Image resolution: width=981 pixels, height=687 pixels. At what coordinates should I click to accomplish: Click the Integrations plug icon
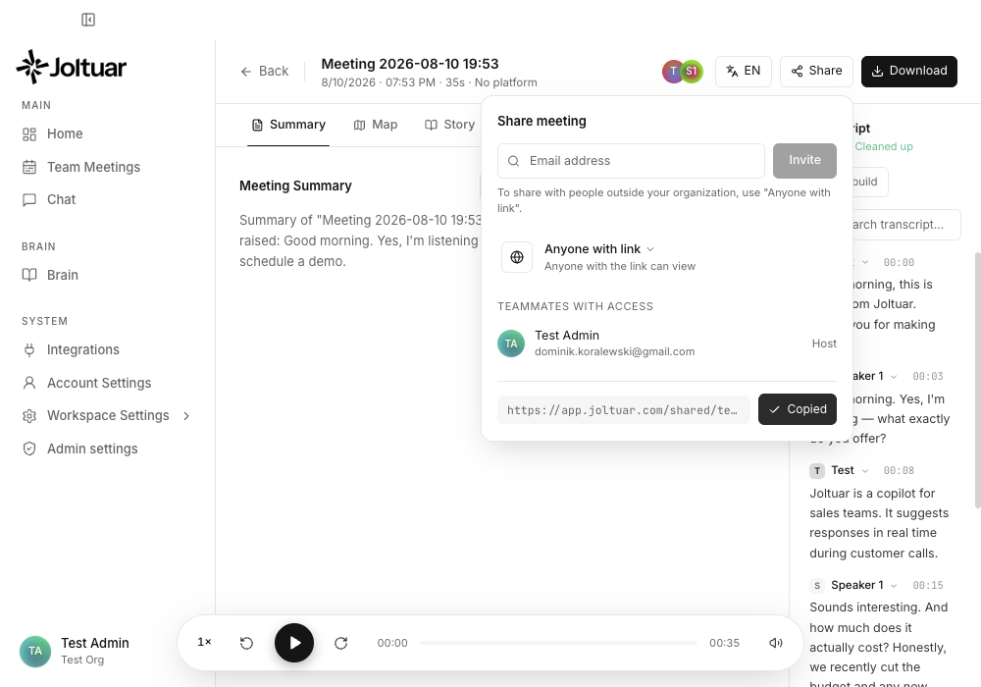[x=29, y=349]
